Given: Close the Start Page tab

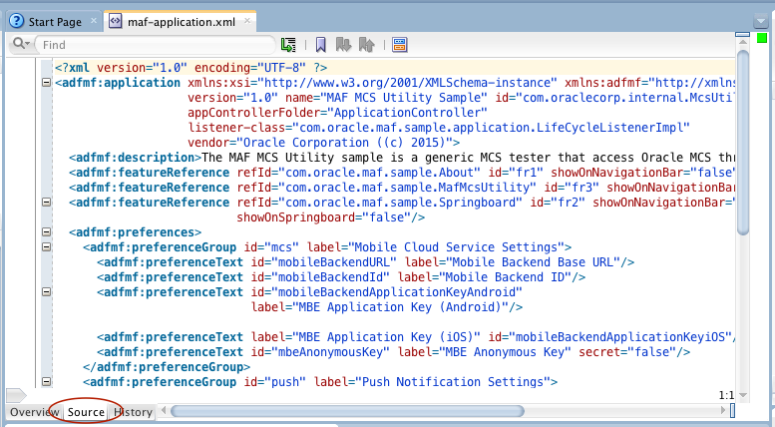Looking at the screenshot, I should click(x=94, y=21).
